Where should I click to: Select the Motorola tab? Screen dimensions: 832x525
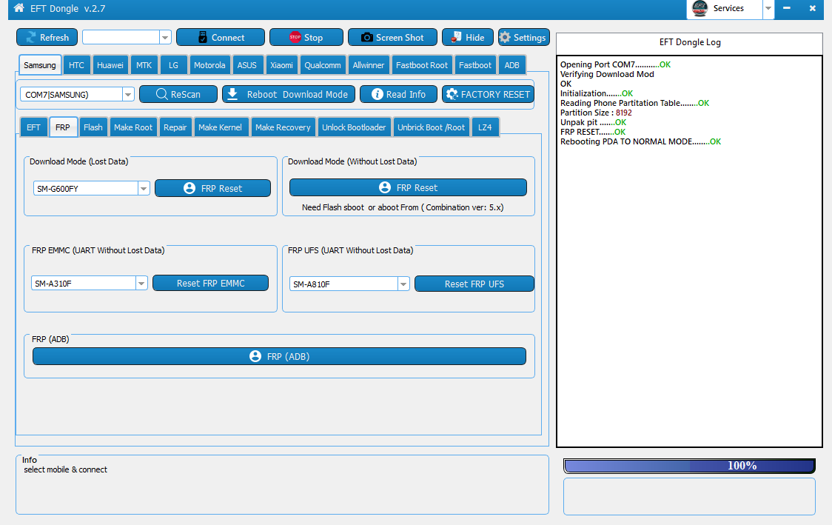tap(209, 65)
